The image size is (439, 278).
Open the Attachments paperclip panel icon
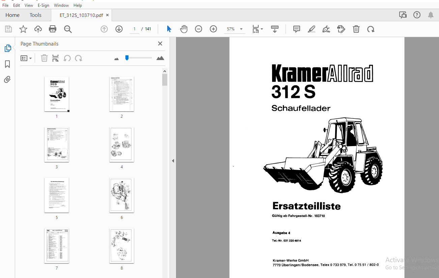7,80
